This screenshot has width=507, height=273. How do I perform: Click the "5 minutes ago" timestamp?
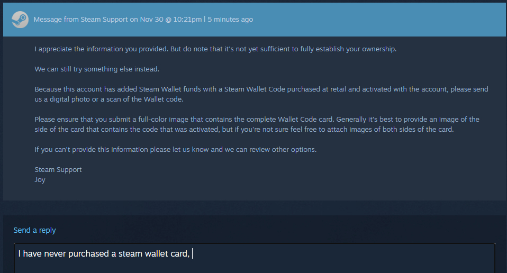point(230,20)
